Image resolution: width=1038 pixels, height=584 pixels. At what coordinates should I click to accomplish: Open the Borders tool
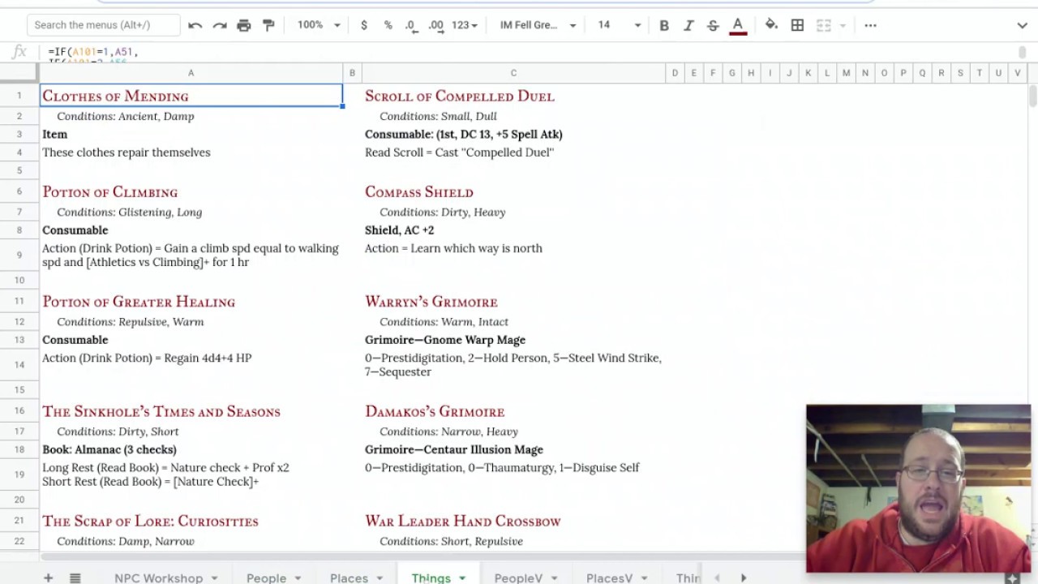coord(797,25)
